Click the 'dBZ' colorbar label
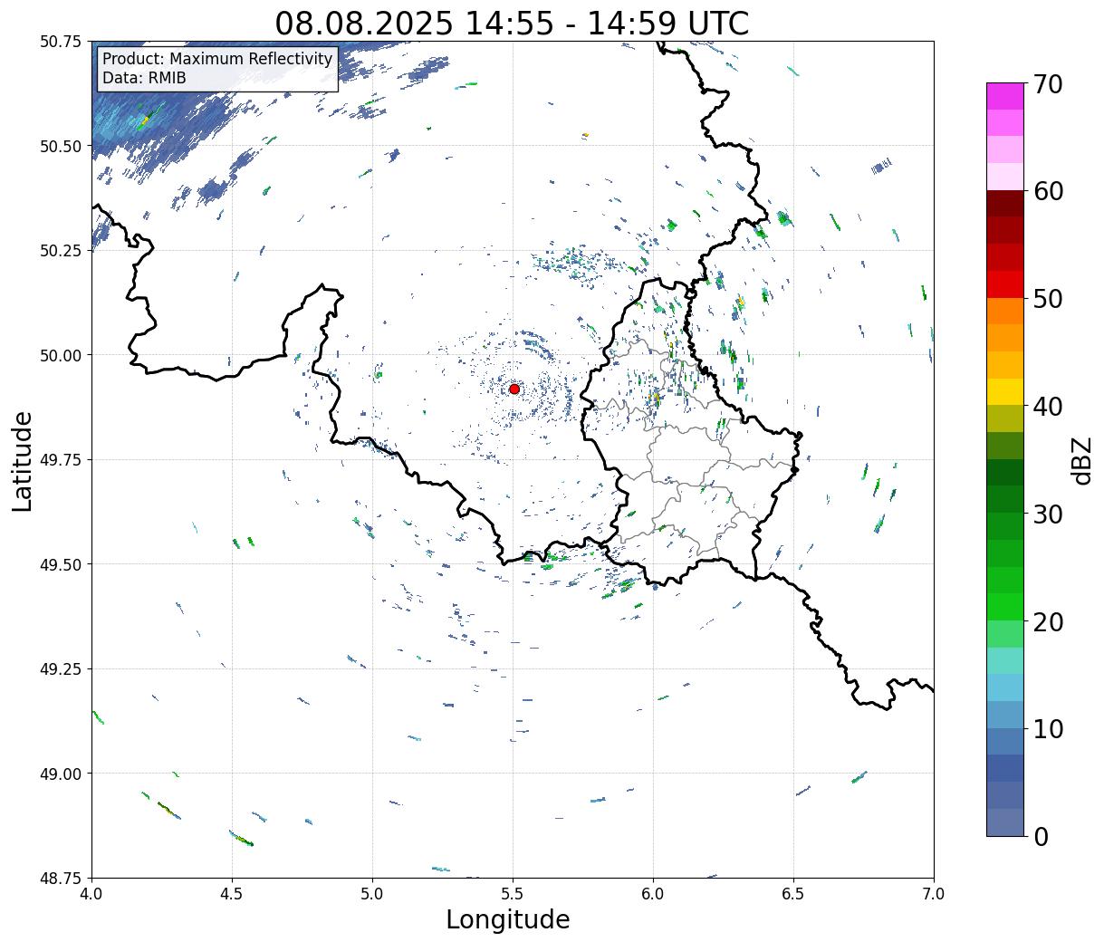This screenshot has width=1104, height=942. [1081, 459]
